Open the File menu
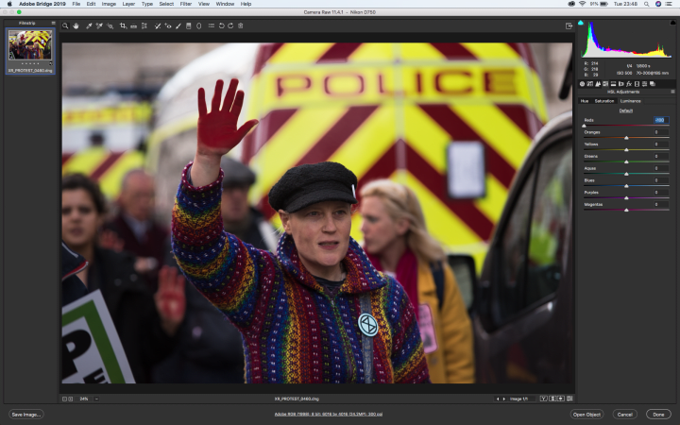Viewport: 680px width, 425px height. [76, 4]
